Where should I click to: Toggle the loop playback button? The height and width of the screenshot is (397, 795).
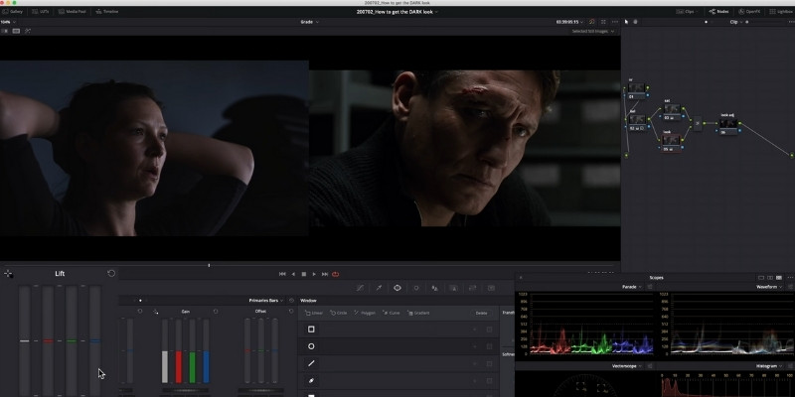(335, 274)
